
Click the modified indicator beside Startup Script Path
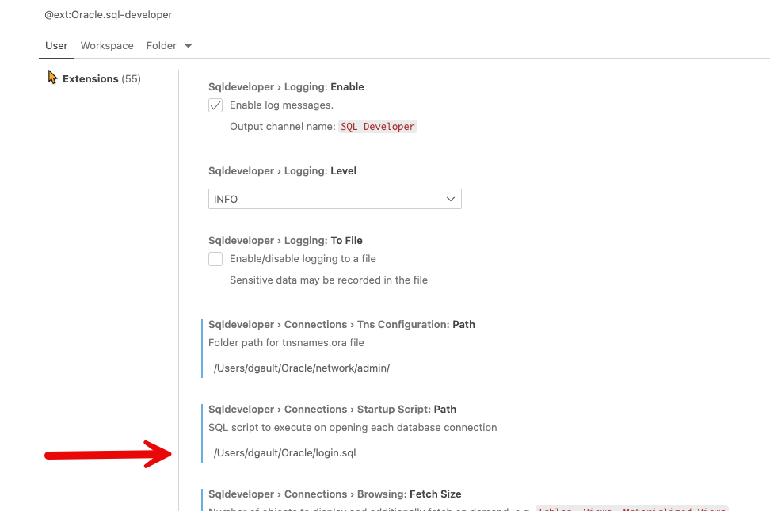click(200, 432)
